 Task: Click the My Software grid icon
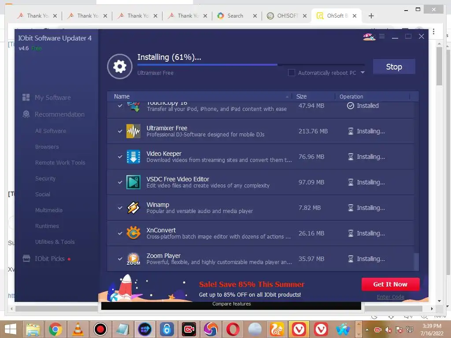pos(26,97)
